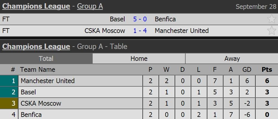Switch to the Away table tab
278x119 pixels.
tap(232, 58)
